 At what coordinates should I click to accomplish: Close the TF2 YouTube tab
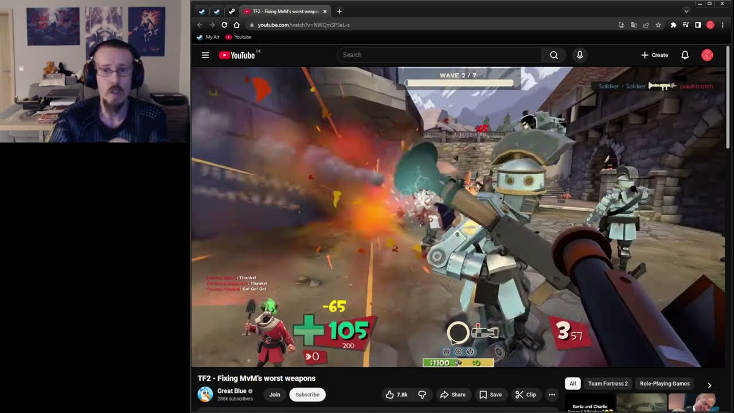[325, 11]
